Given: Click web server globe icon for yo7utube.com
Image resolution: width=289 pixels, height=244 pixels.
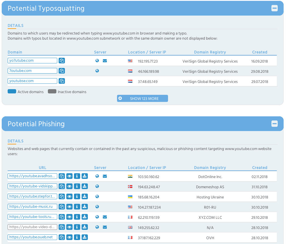Looking at the screenshot, I should [97, 61].
